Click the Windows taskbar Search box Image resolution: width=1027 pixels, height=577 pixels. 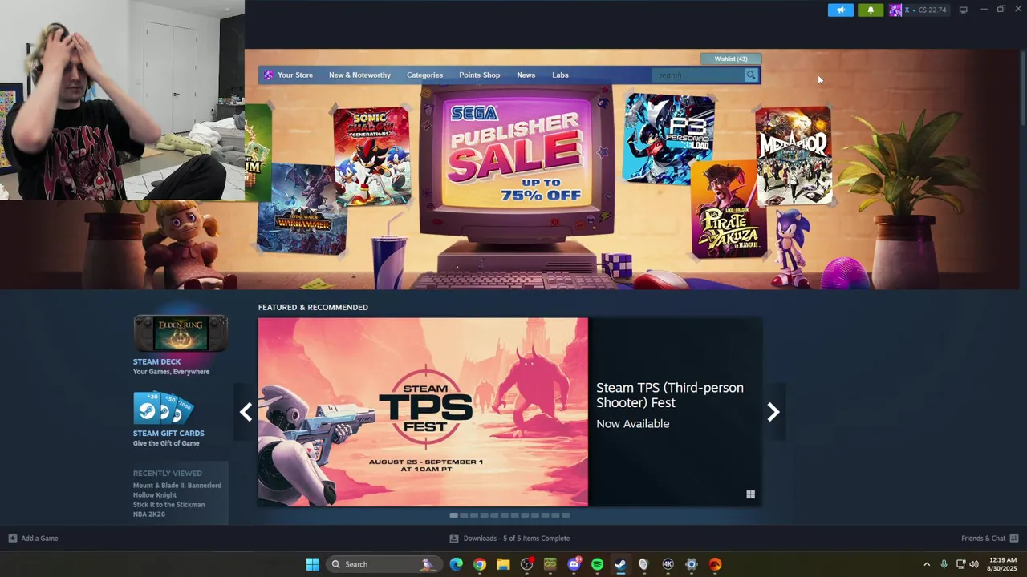[384, 564]
